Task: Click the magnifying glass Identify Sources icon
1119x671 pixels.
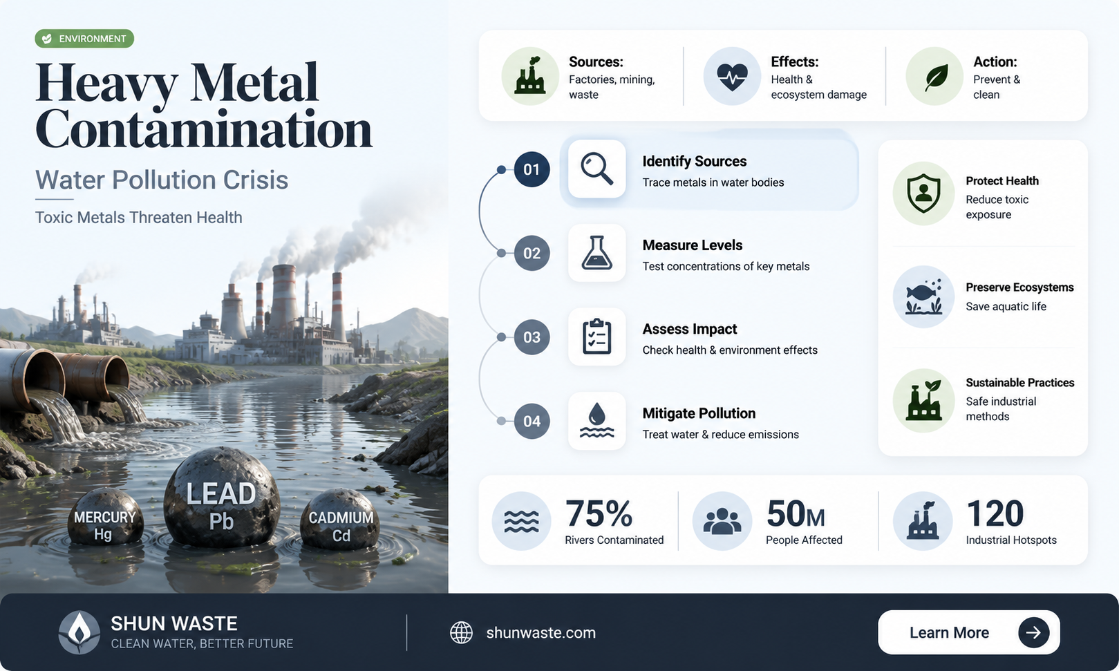Action: coord(597,169)
